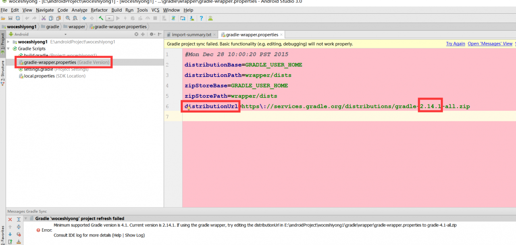
Task: Click the green Android head toolbar icon
Action: coord(210,18)
